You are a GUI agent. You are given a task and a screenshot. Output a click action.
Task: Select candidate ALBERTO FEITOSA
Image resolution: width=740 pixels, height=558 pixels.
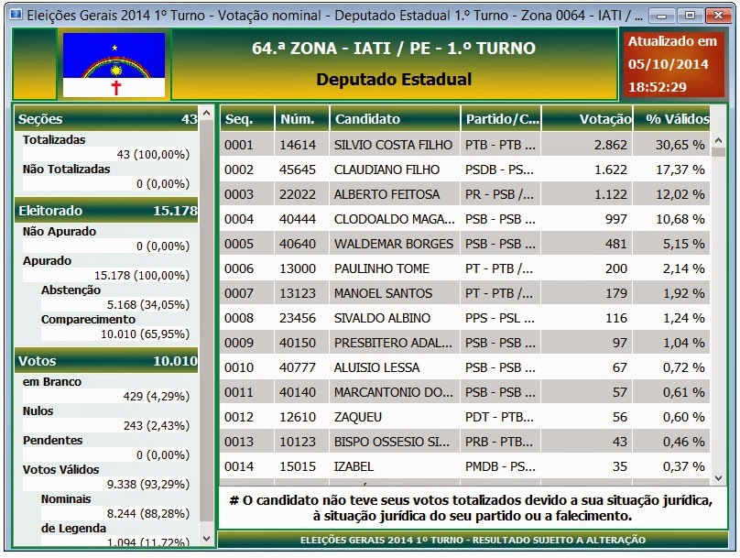coord(465,194)
